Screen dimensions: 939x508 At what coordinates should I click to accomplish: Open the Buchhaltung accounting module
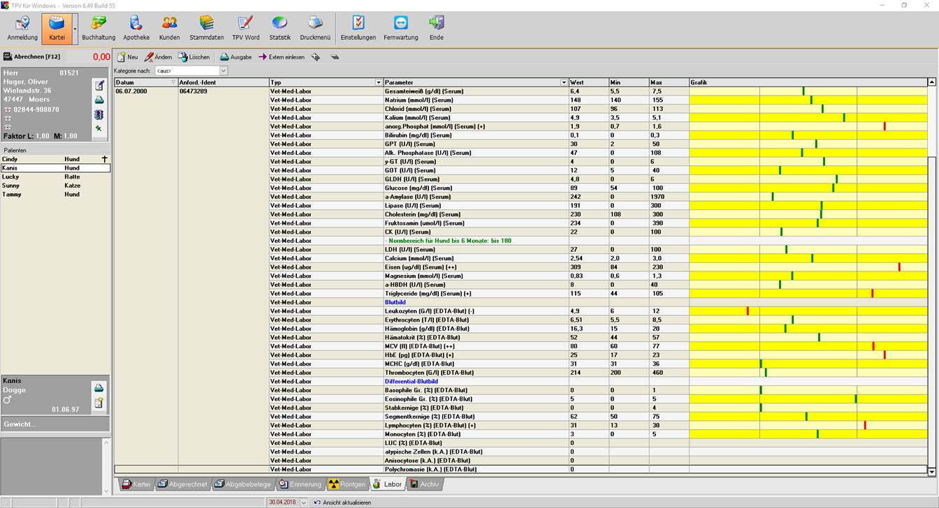pyautogui.click(x=99, y=28)
